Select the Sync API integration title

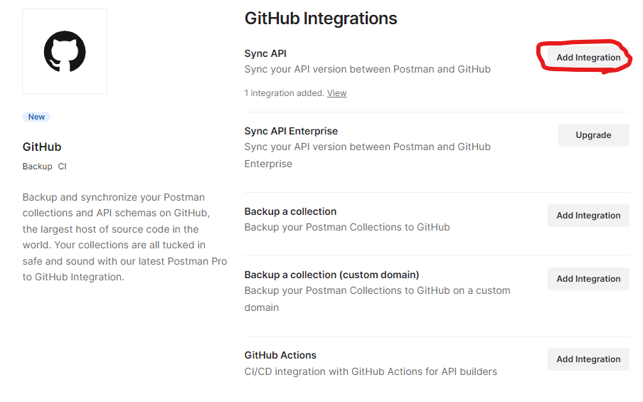click(265, 53)
